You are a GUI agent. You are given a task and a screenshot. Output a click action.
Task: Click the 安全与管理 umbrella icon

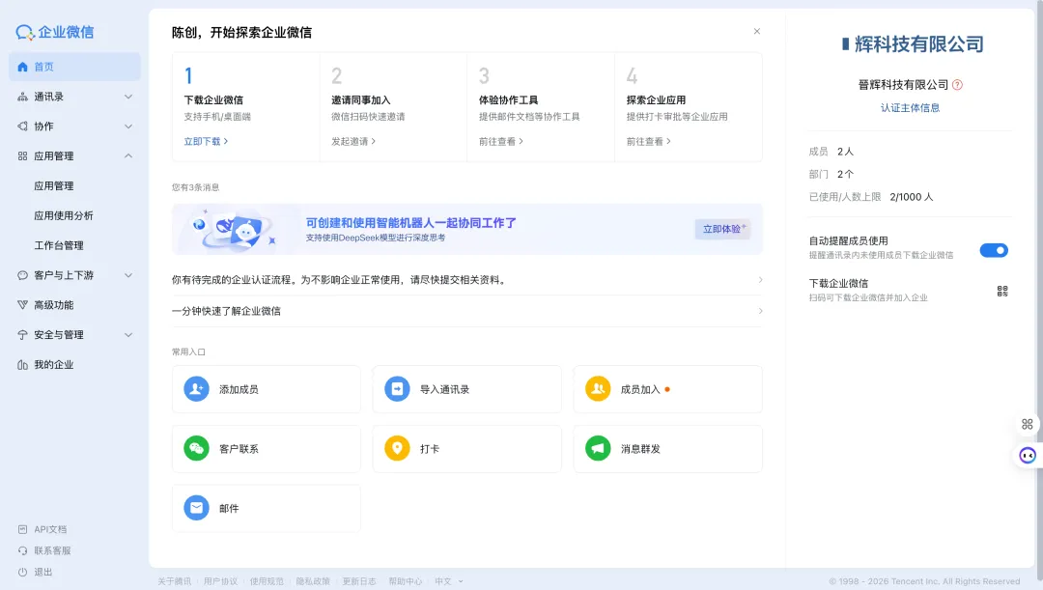pos(22,334)
